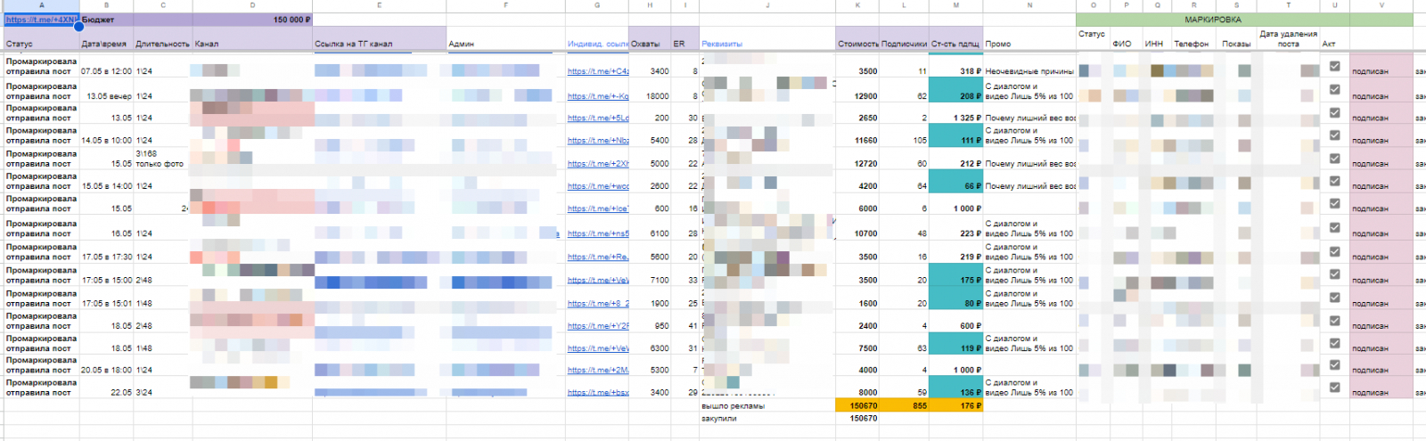
Task: Toggle Акт checkbox in 1 325 ₽ row
Action: point(1334,112)
